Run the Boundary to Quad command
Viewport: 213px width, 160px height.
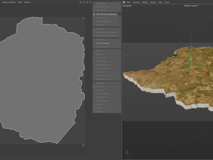coord(107,79)
